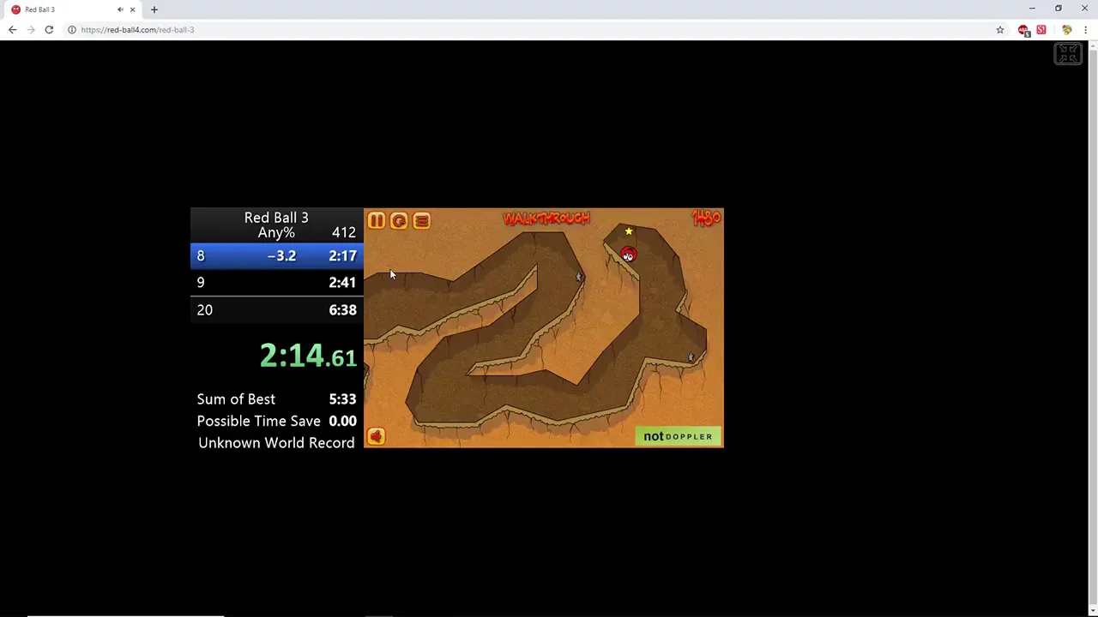Click the page vertical scrollbar
1098x617 pixels.
click(1093, 326)
